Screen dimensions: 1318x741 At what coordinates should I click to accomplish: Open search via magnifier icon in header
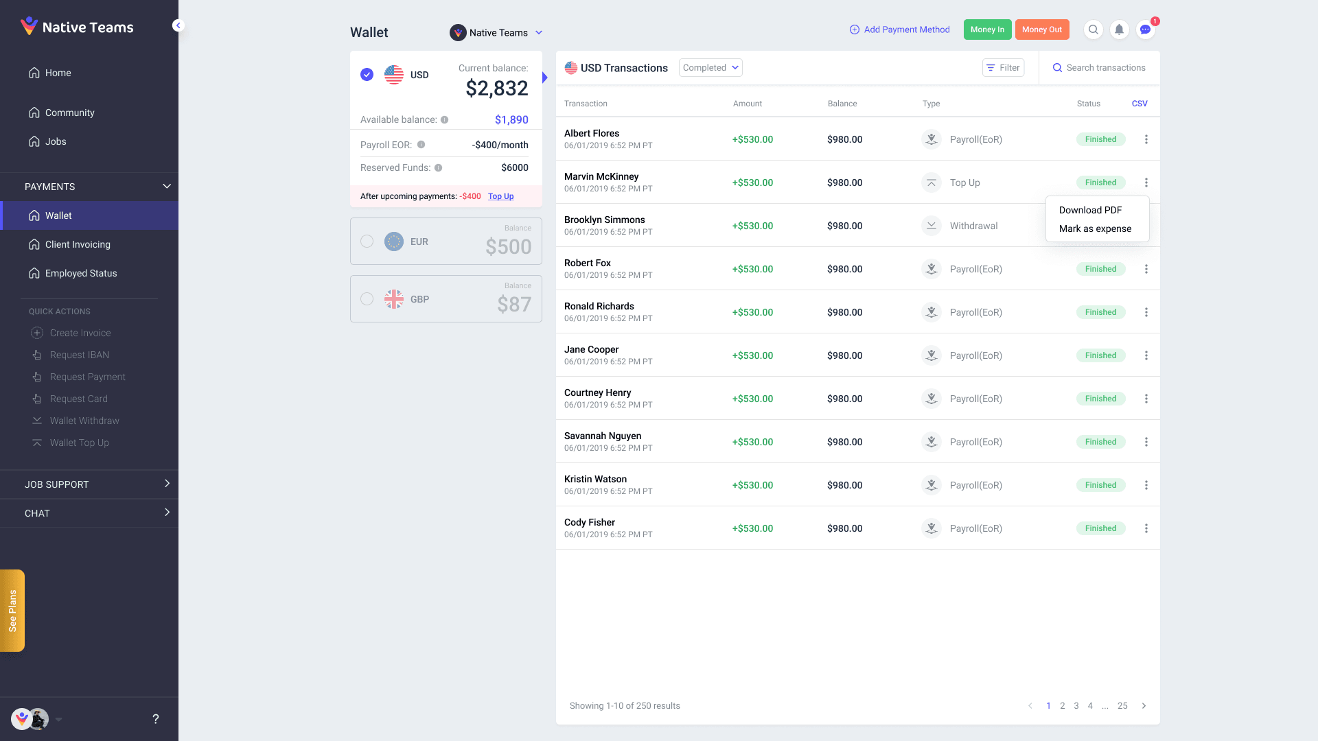pos(1093,30)
